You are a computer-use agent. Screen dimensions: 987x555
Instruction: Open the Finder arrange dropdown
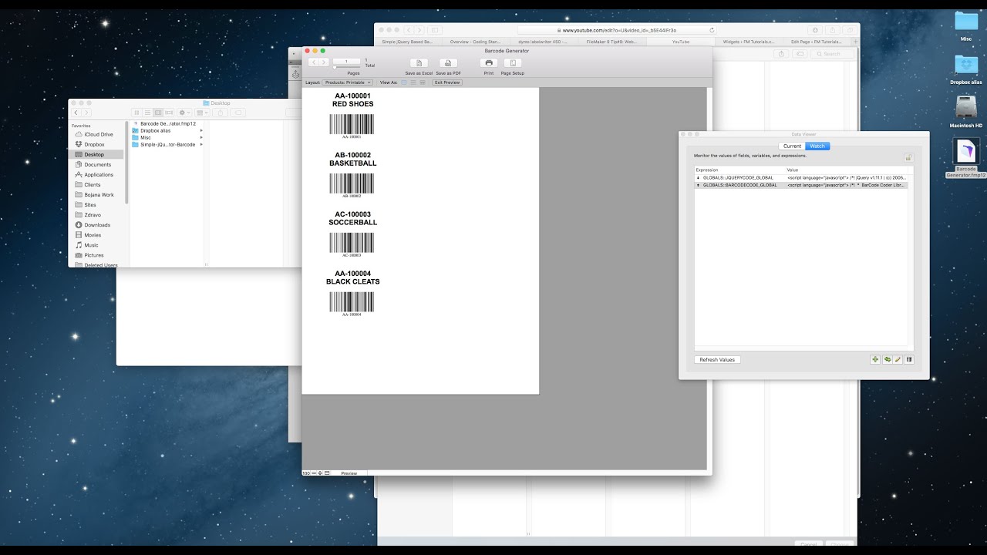click(x=202, y=113)
